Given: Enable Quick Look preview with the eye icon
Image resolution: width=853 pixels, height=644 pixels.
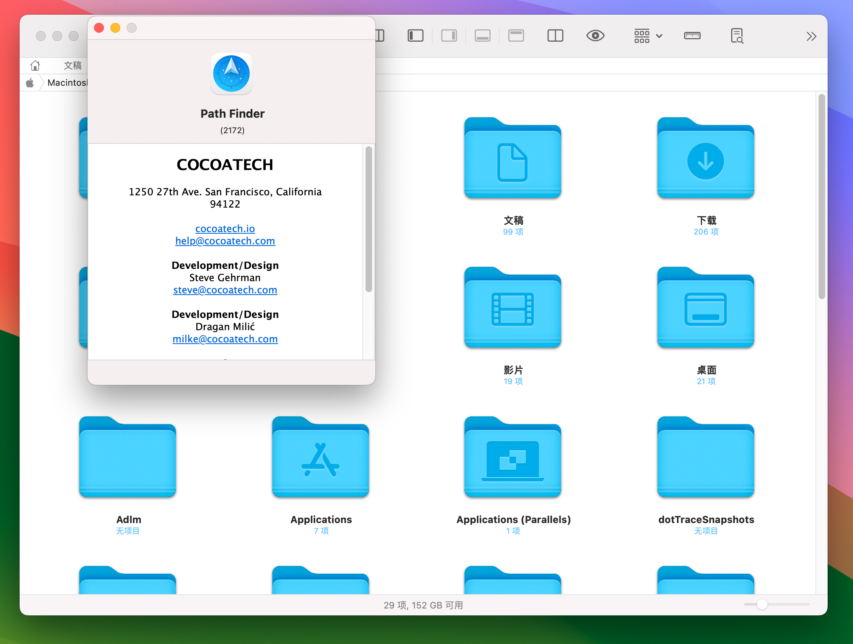Looking at the screenshot, I should pyautogui.click(x=595, y=36).
